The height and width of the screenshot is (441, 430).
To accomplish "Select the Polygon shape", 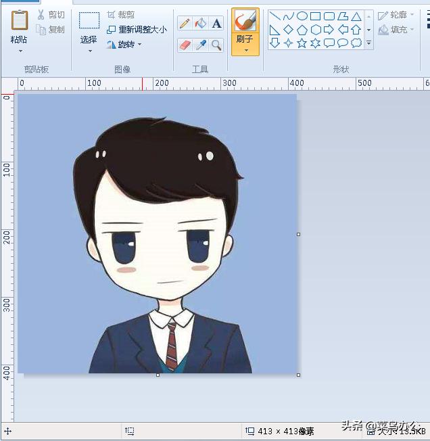I will pos(343,16).
